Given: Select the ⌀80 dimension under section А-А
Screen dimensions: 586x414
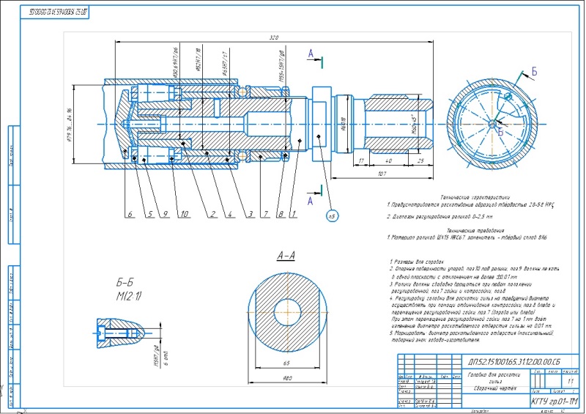Looking at the screenshot, I should click(x=288, y=377).
